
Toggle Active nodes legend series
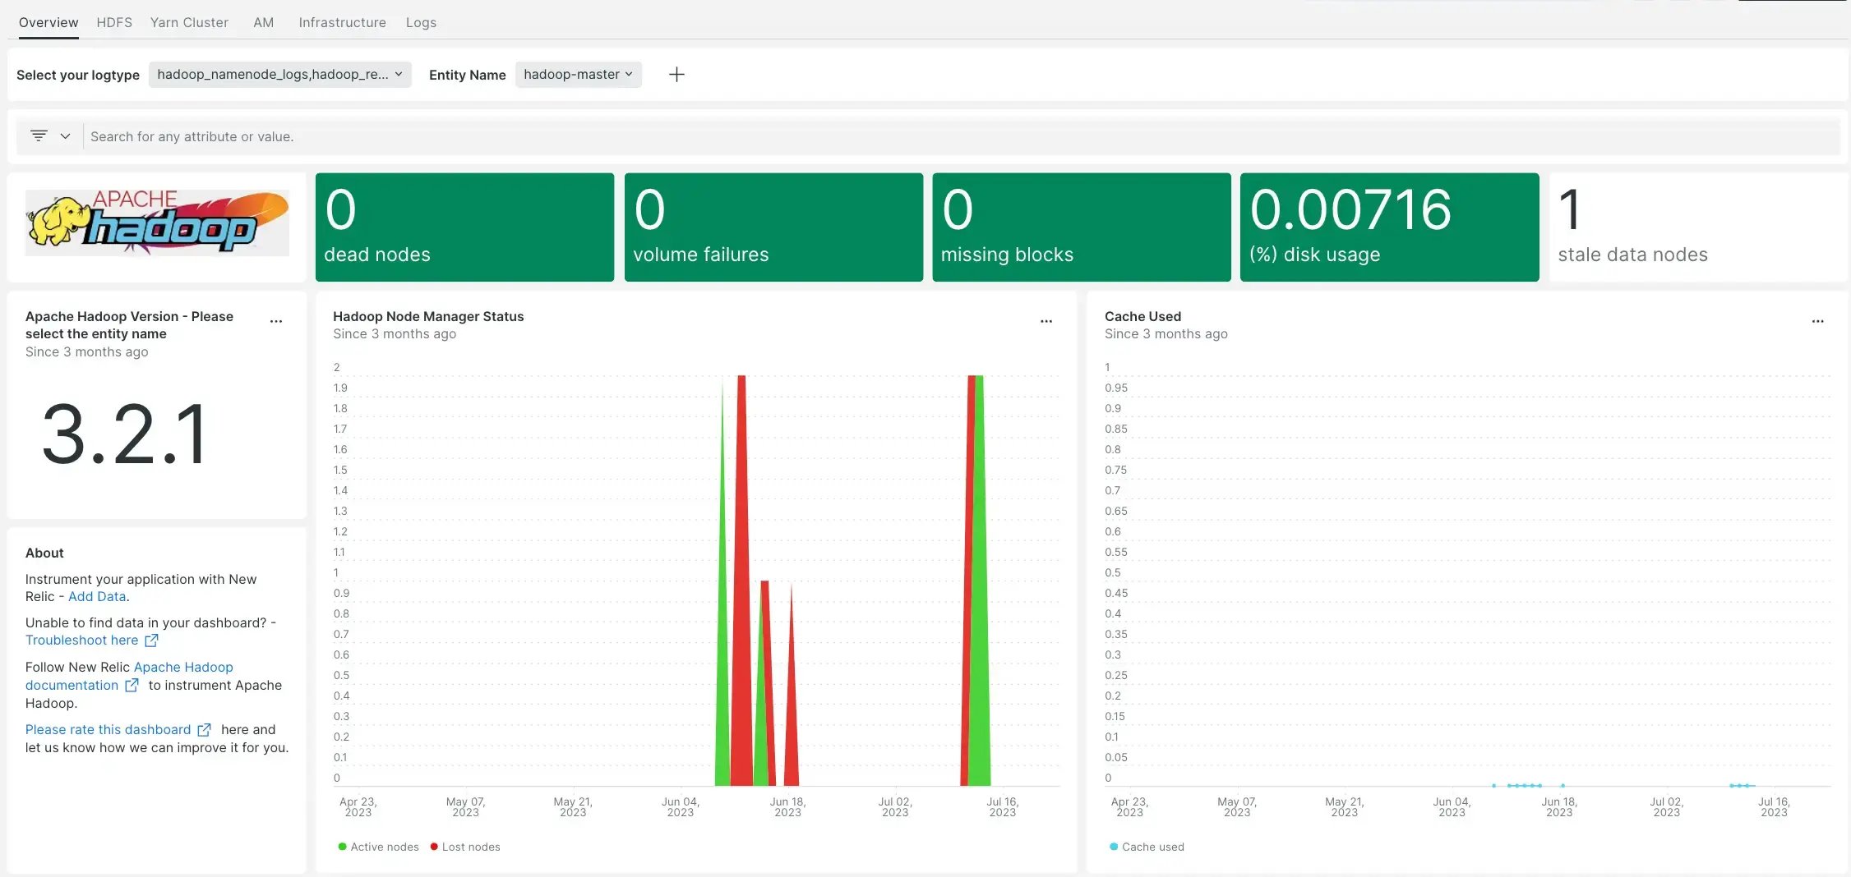(x=378, y=847)
